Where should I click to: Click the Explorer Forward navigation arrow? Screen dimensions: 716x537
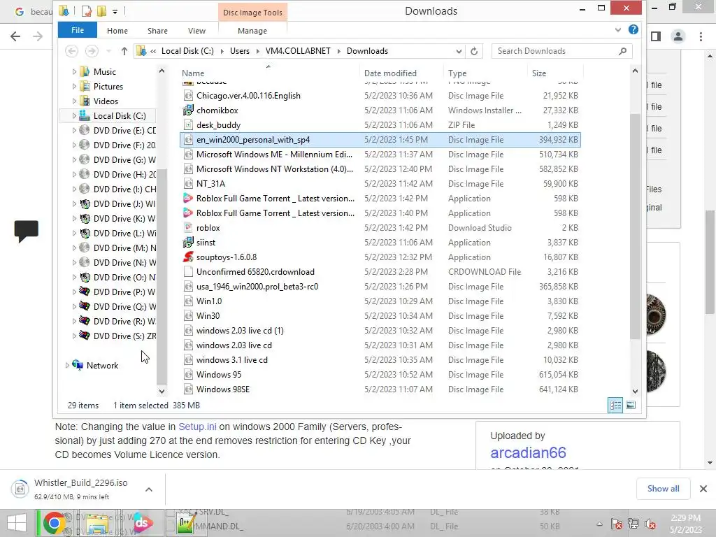(x=92, y=51)
